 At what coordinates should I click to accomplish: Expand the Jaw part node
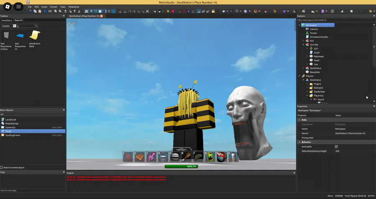(307, 64)
